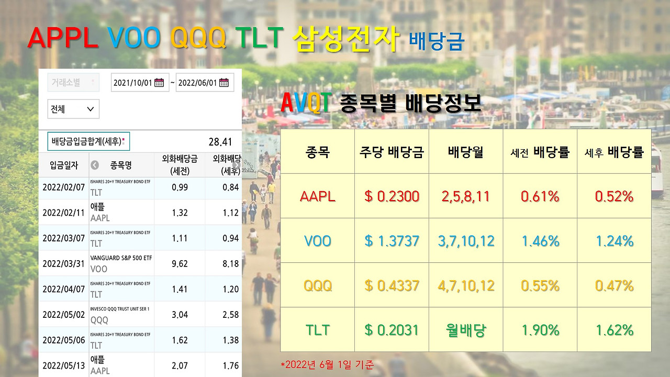Click the AAPL cell in dividend info table
Image resolution: width=670 pixels, height=377 pixels.
pyautogui.click(x=318, y=196)
